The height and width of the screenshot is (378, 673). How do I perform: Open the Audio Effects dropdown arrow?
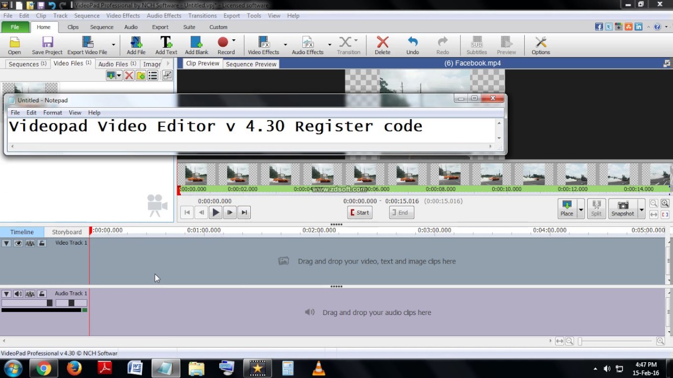coord(330,45)
